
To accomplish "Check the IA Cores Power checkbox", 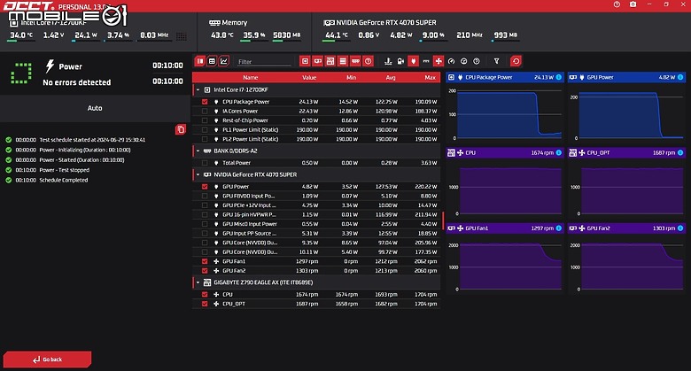I will coord(205,111).
